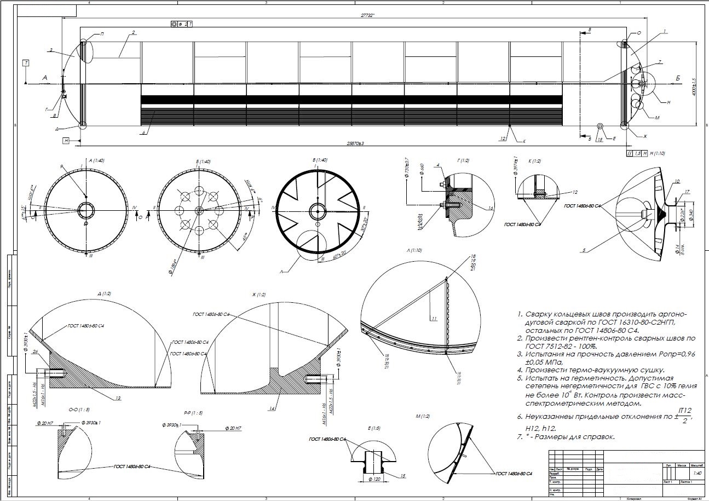Click the detail label "Ж (1:2)"
The image size is (709, 501).
pyautogui.click(x=258, y=294)
